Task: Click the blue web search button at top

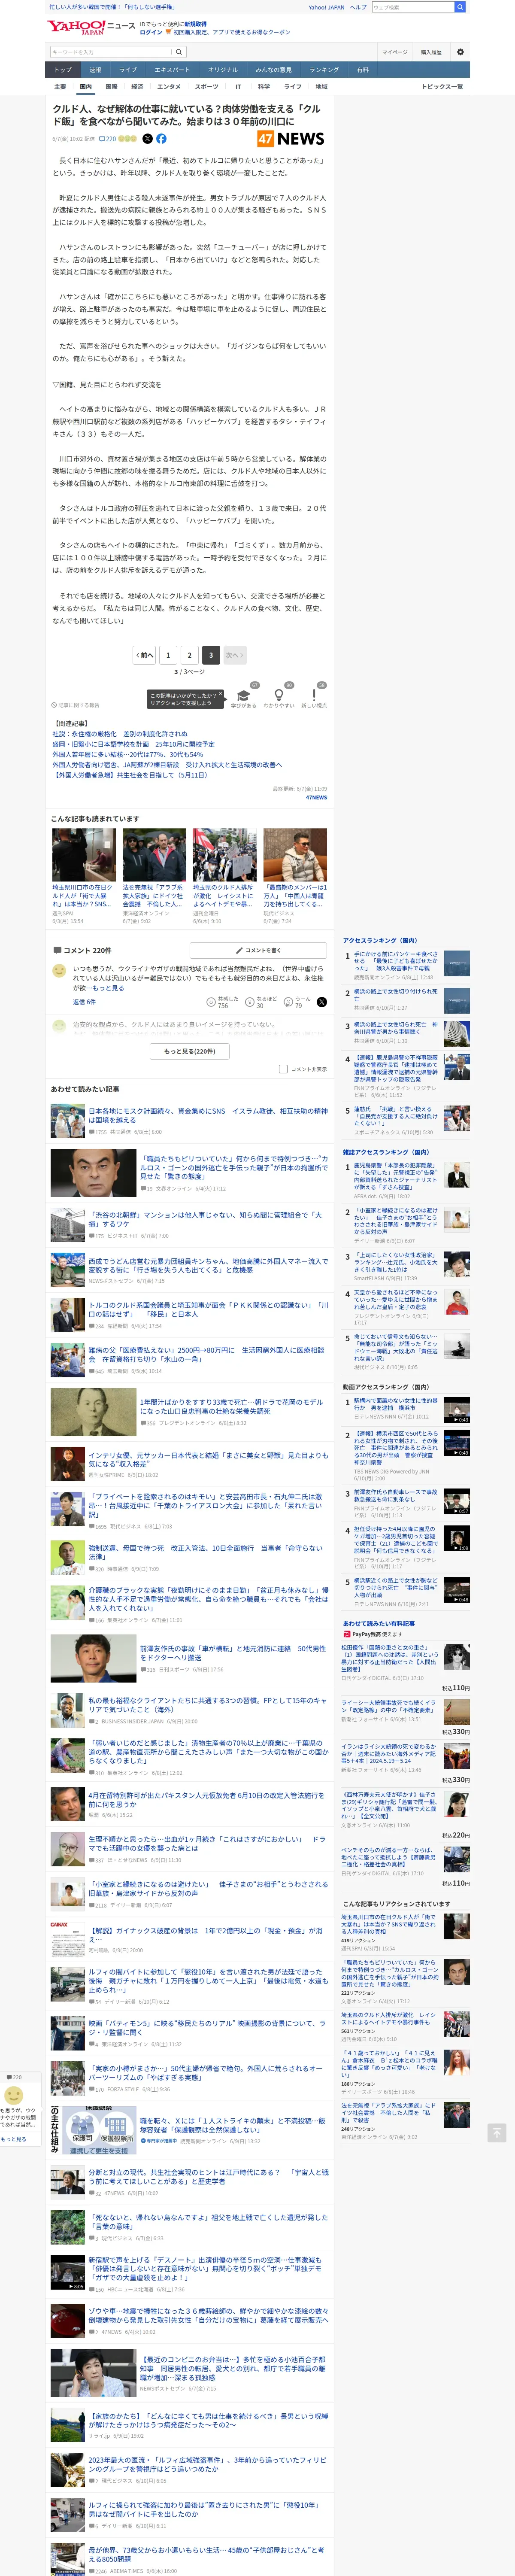Action: coord(460,7)
